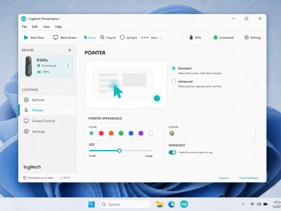The width and height of the screenshot is (281, 211).
Task: Click the pointer size slider handle
Action: click(119, 151)
